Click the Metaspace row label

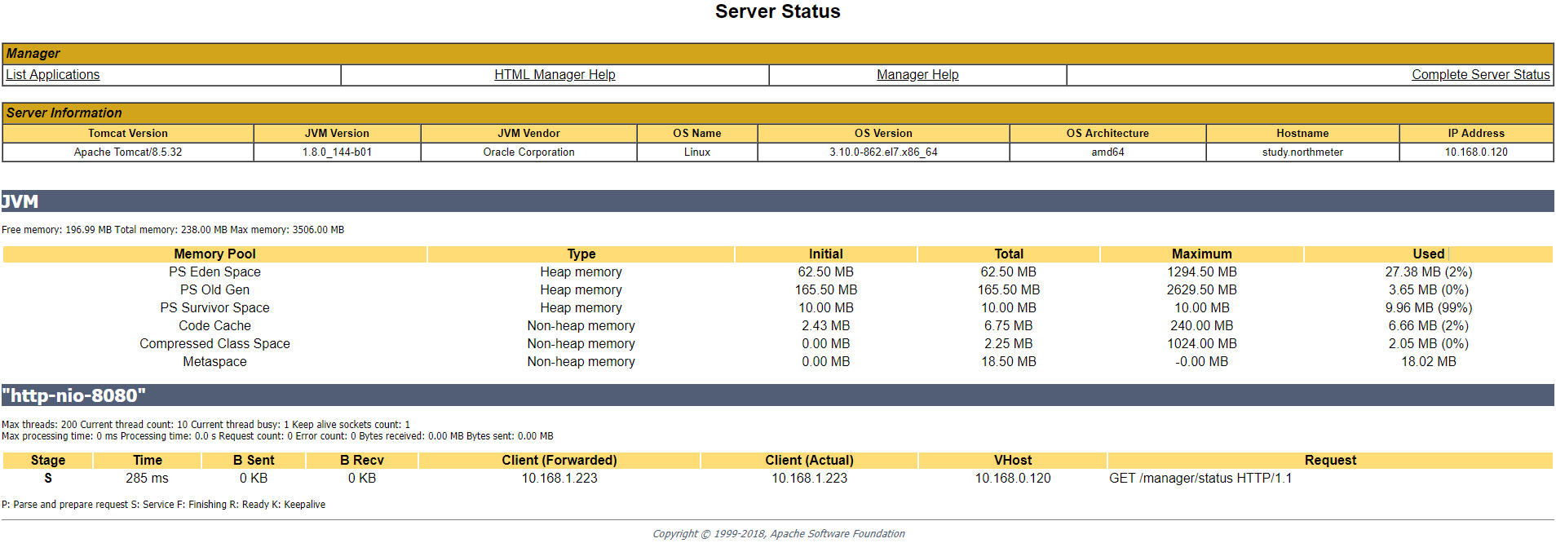[214, 362]
